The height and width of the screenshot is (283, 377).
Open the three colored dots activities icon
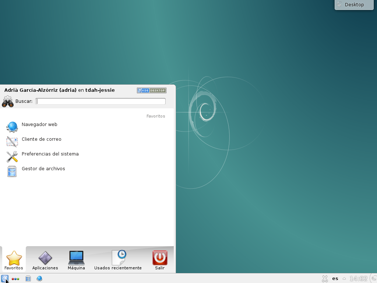pos(15,279)
